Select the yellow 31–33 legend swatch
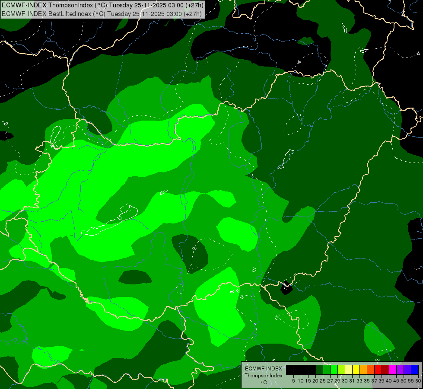The height and width of the screenshot is (389, 423). pos(356,370)
